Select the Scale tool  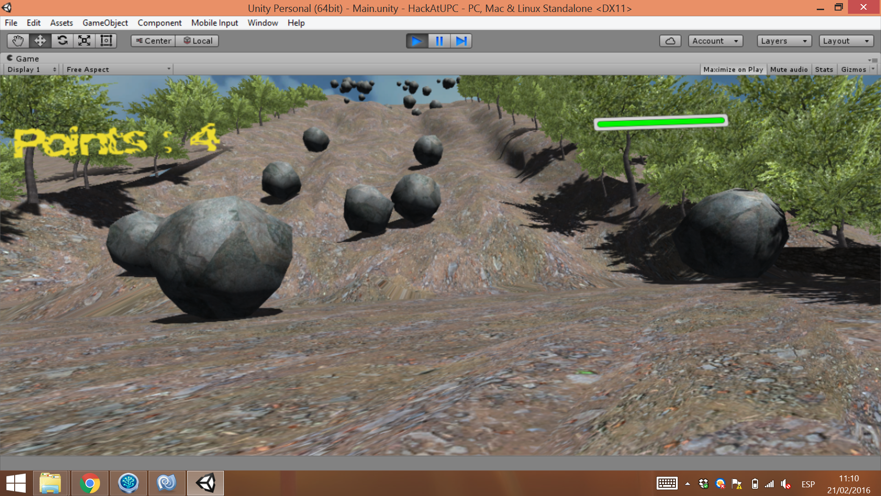(x=84, y=41)
